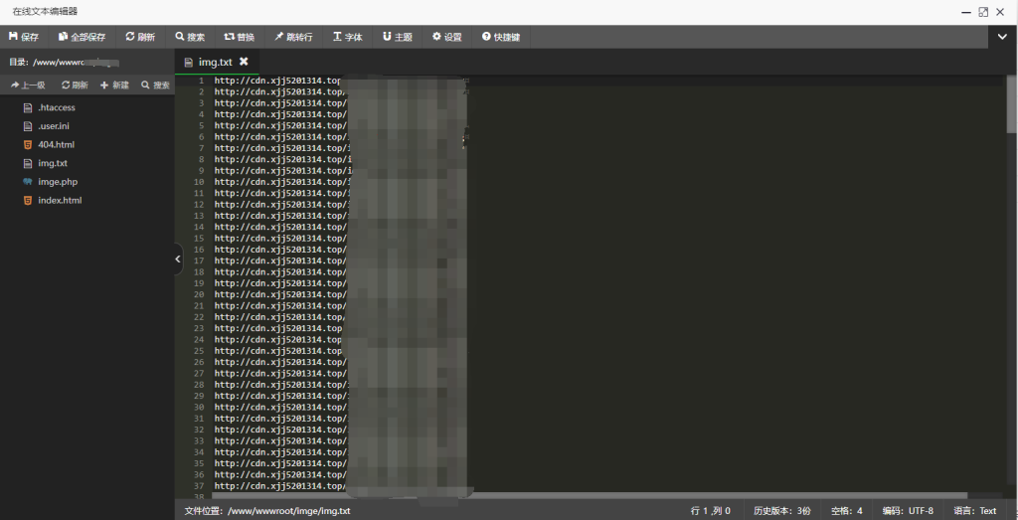Click Save All (全部保存) in toolbar

82,37
